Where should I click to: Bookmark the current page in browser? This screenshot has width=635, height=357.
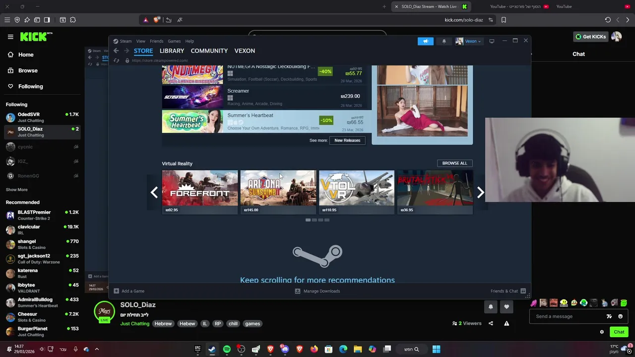click(x=504, y=20)
